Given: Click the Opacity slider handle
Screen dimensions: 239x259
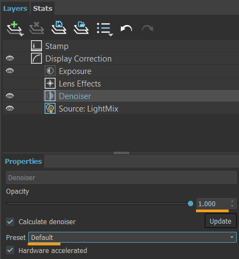Looking at the screenshot, I should (191, 203).
